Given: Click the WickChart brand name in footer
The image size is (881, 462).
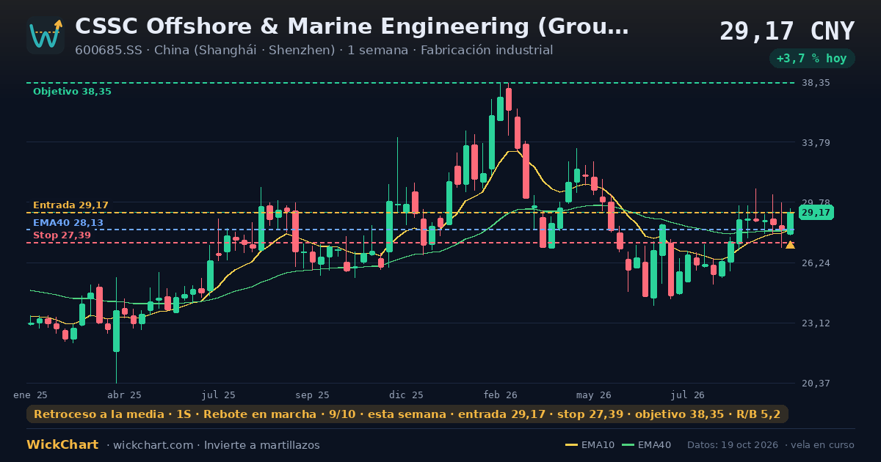Looking at the screenshot, I should 62,445.
